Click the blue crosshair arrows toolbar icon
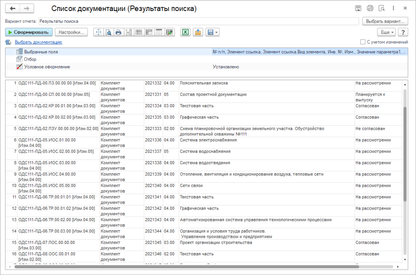The height and width of the screenshot is (275, 416). pyautogui.click(x=98, y=32)
